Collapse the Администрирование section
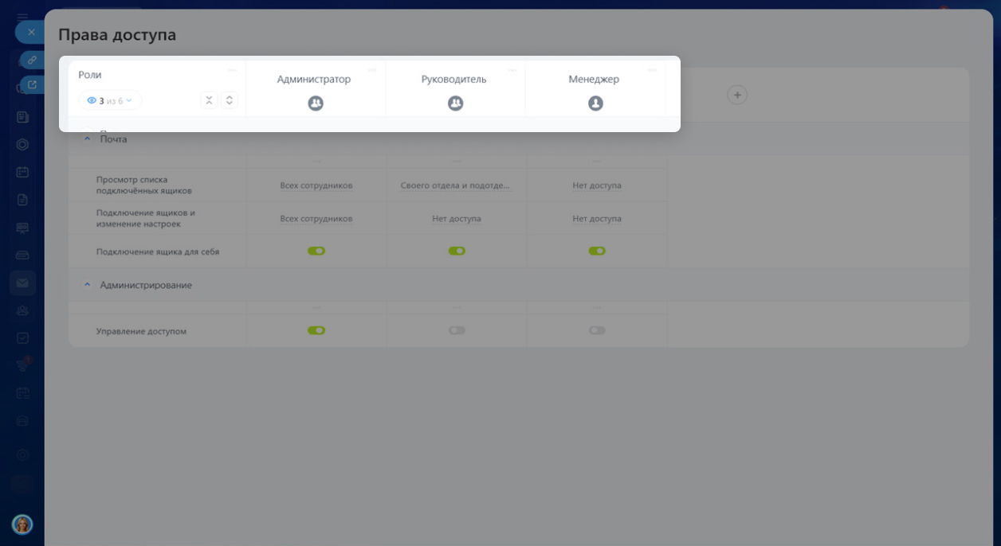 point(88,285)
